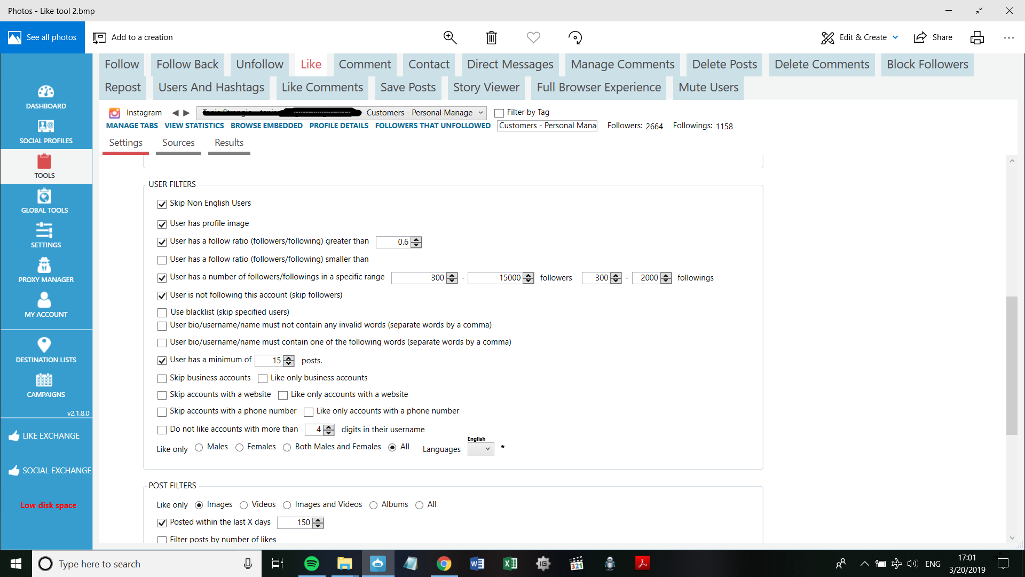Click See all photos button

(43, 37)
